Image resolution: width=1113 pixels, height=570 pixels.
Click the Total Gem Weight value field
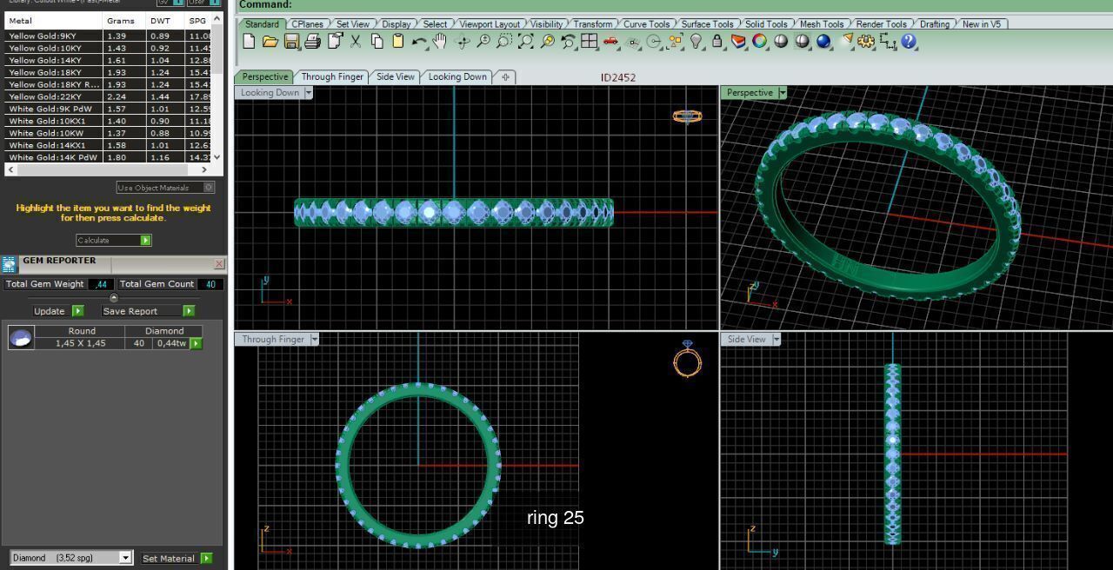(101, 284)
